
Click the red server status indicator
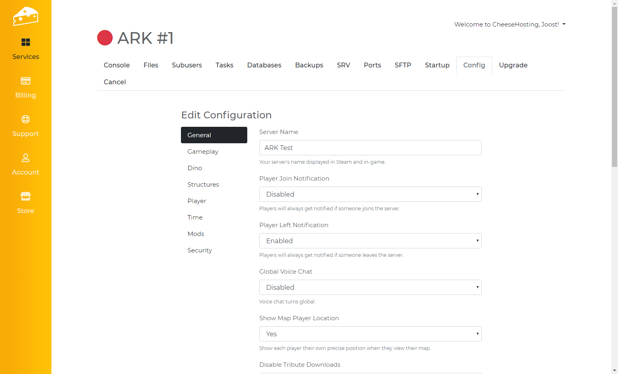(105, 38)
